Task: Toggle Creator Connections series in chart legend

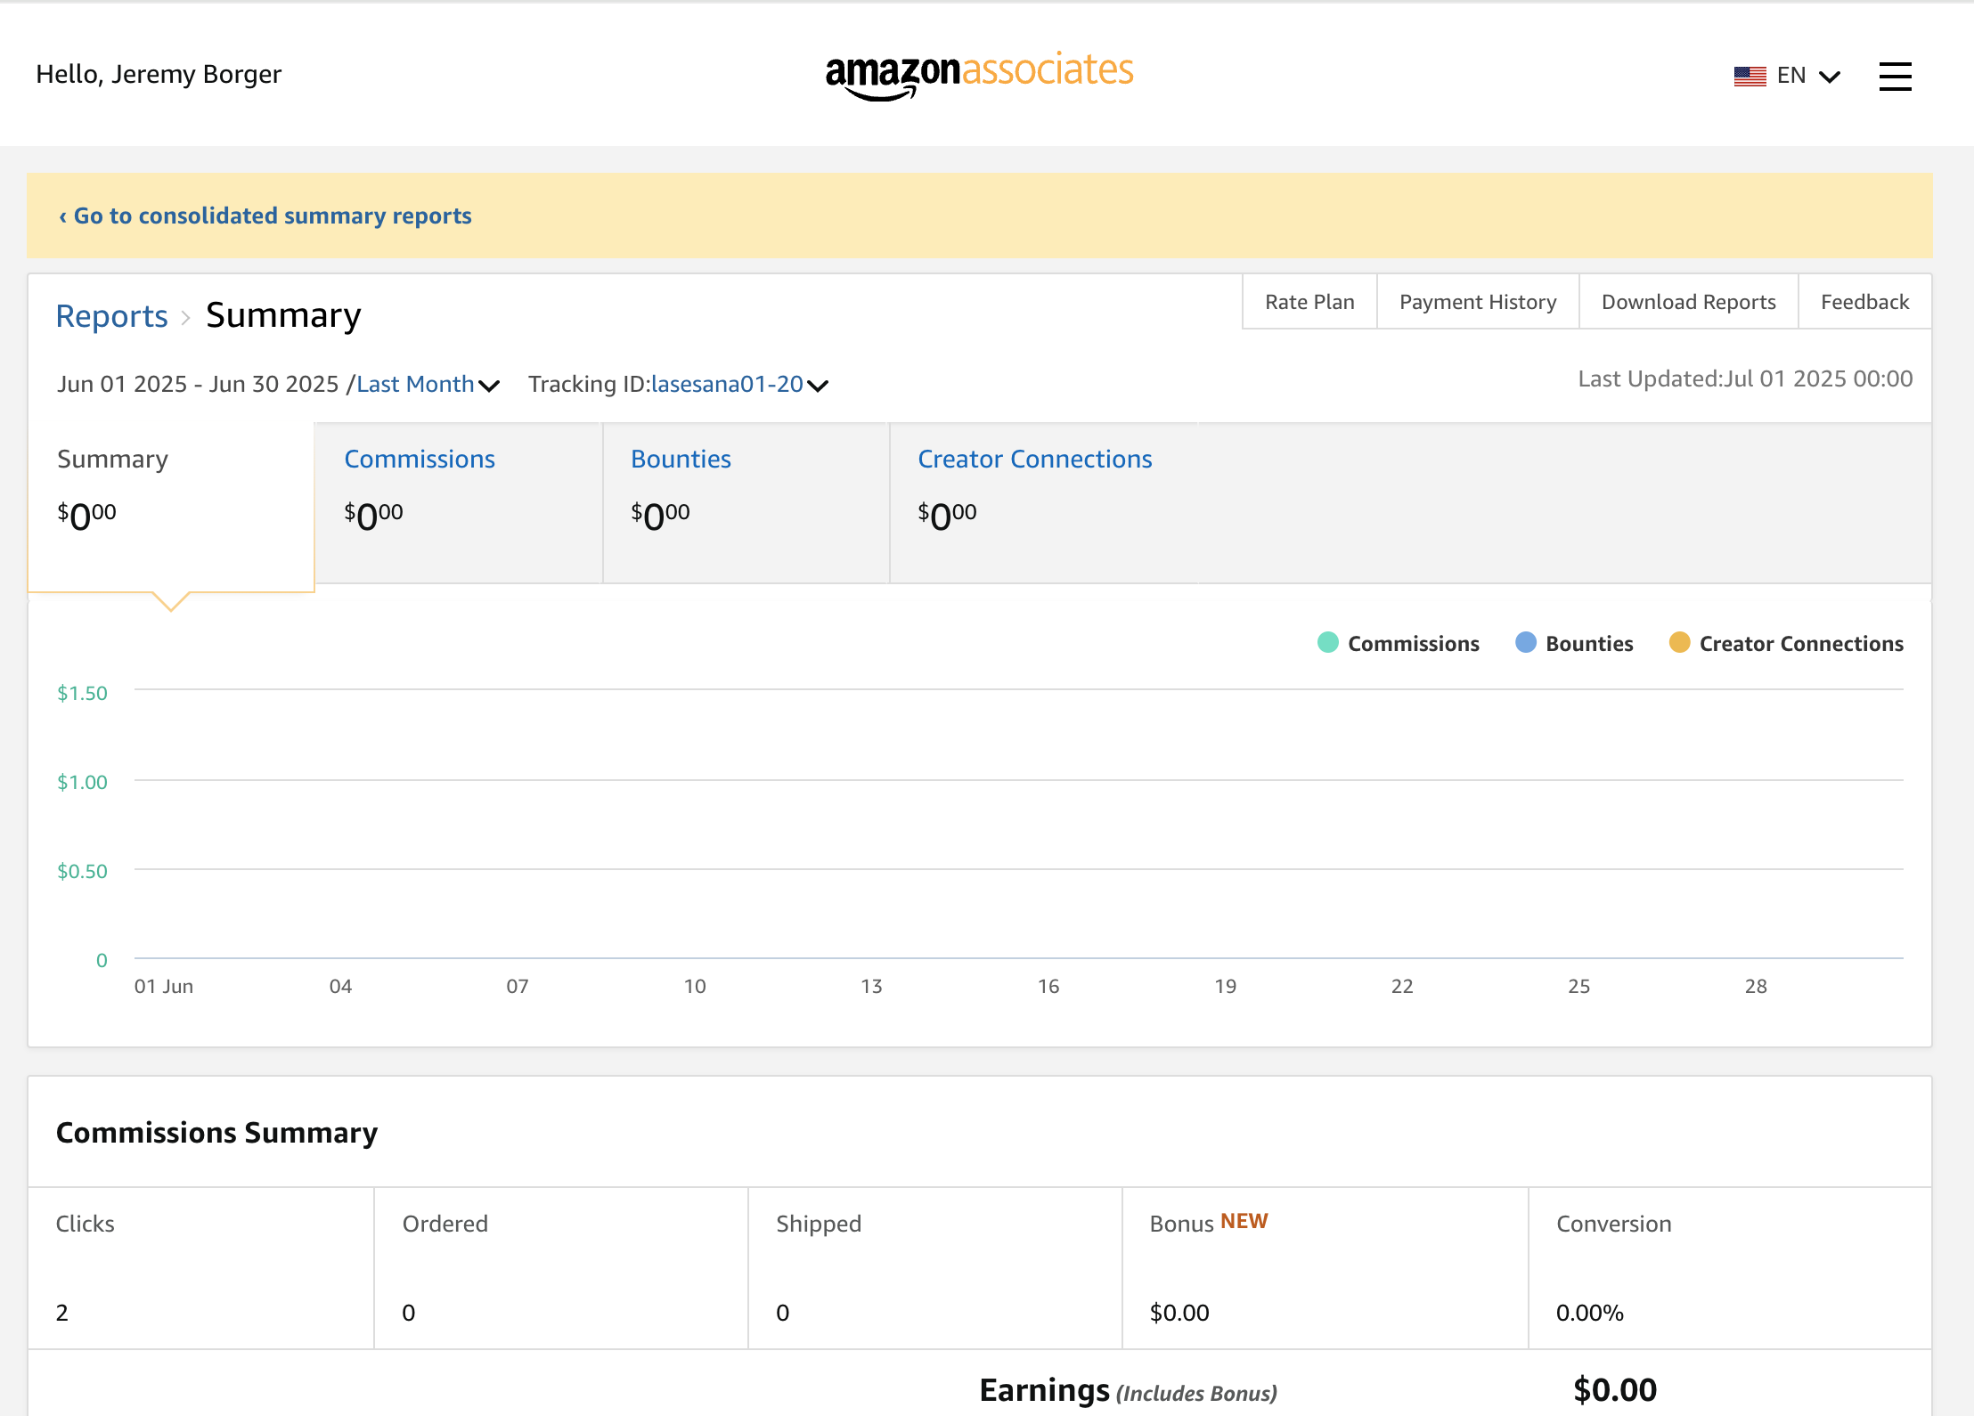Action: pos(1786,643)
